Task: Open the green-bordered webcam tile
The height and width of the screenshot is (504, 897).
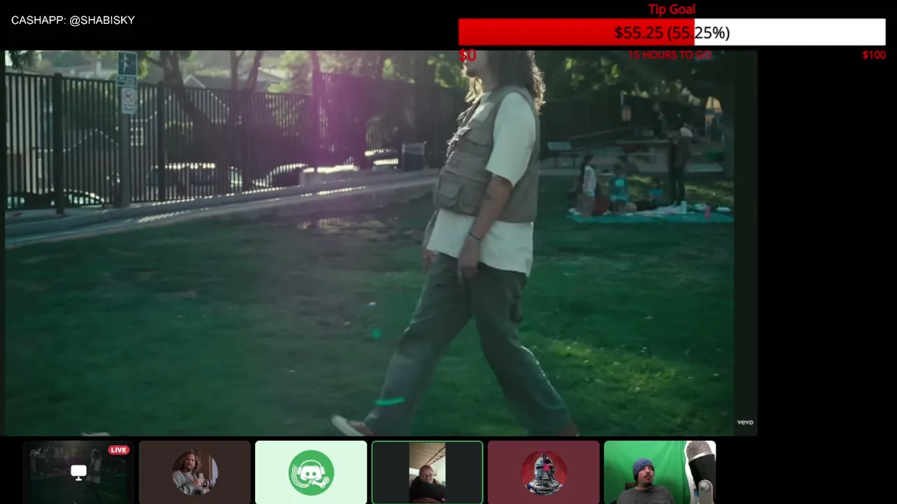Action: coord(427,472)
